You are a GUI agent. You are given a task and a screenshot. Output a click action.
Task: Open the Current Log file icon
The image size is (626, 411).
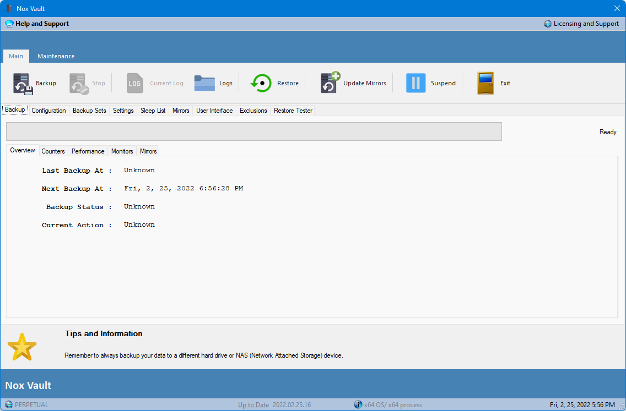pyautogui.click(x=135, y=83)
